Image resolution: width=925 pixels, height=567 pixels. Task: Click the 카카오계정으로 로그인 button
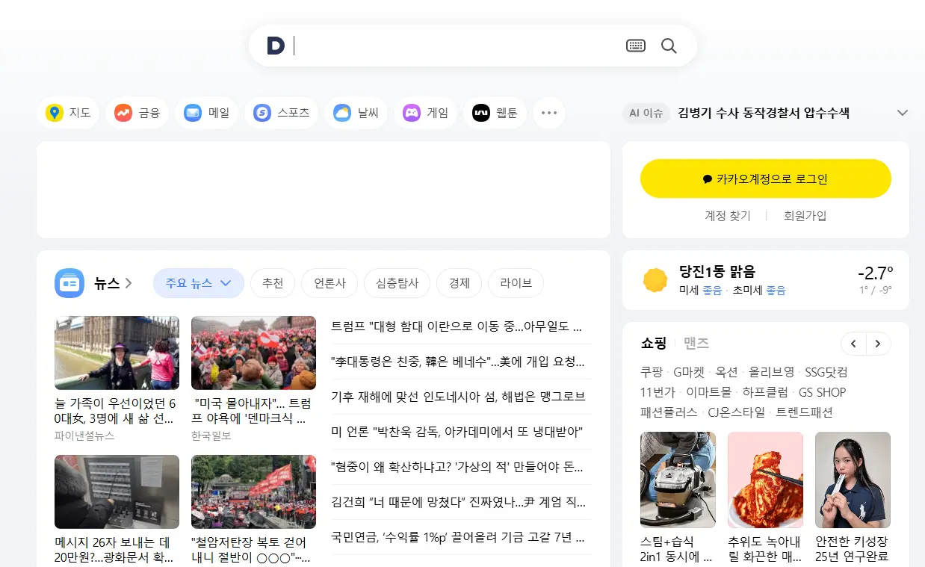[765, 179]
